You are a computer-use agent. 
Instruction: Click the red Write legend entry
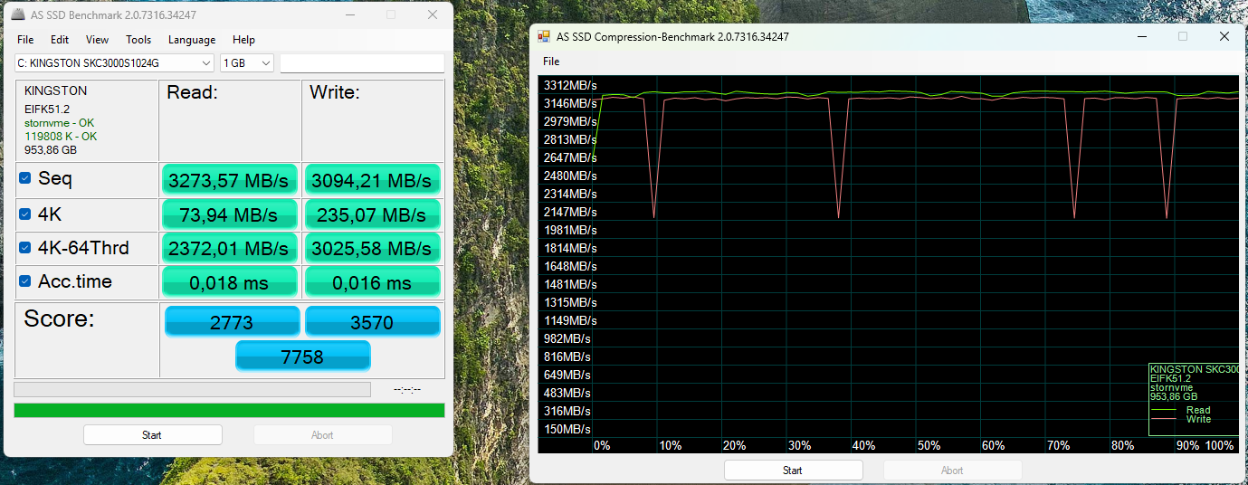[x=1180, y=419]
